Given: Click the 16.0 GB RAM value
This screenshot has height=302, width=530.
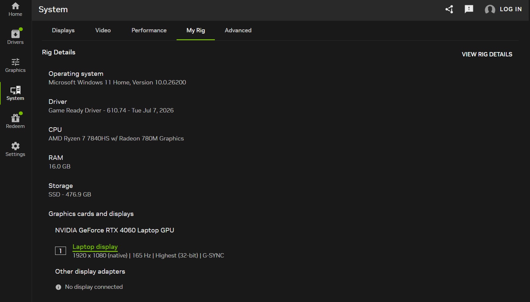Looking at the screenshot, I should (x=59, y=166).
